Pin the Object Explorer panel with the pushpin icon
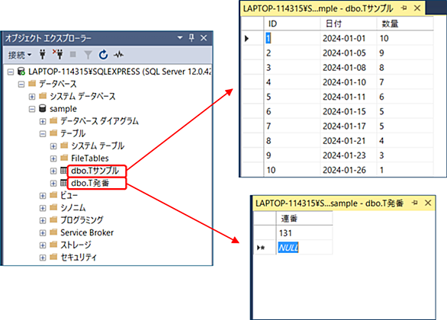The height and width of the screenshot is (320, 447). [191, 37]
